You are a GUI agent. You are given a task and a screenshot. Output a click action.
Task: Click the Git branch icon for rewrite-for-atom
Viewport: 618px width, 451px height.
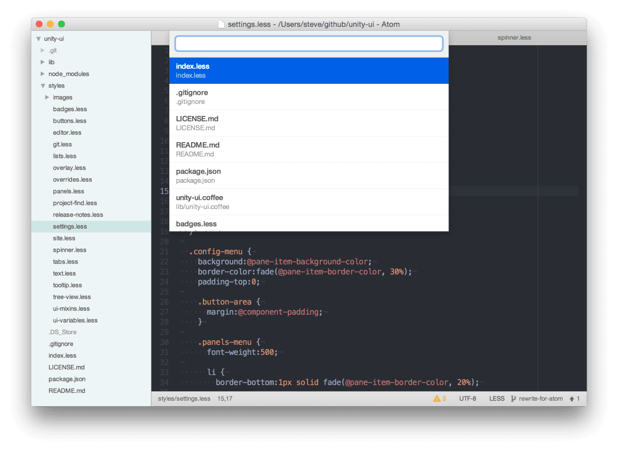pyautogui.click(x=514, y=398)
